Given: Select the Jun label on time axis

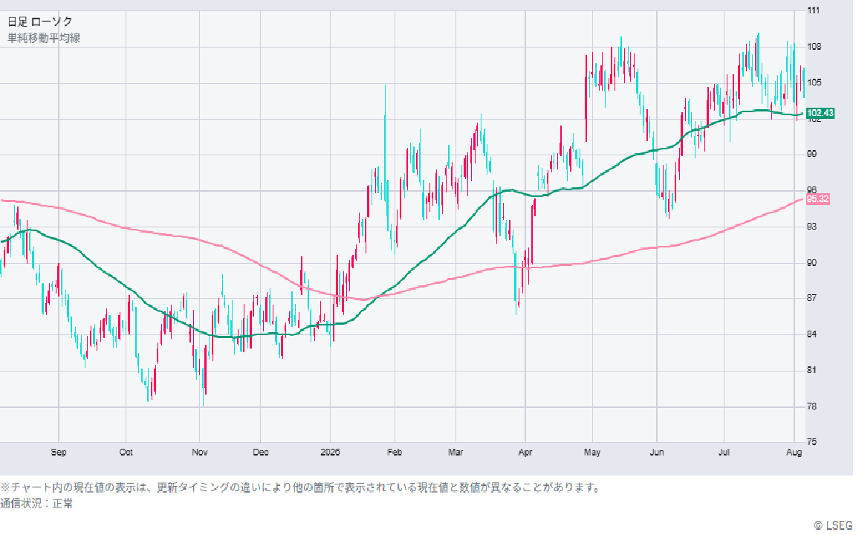Looking at the screenshot, I should [x=657, y=452].
